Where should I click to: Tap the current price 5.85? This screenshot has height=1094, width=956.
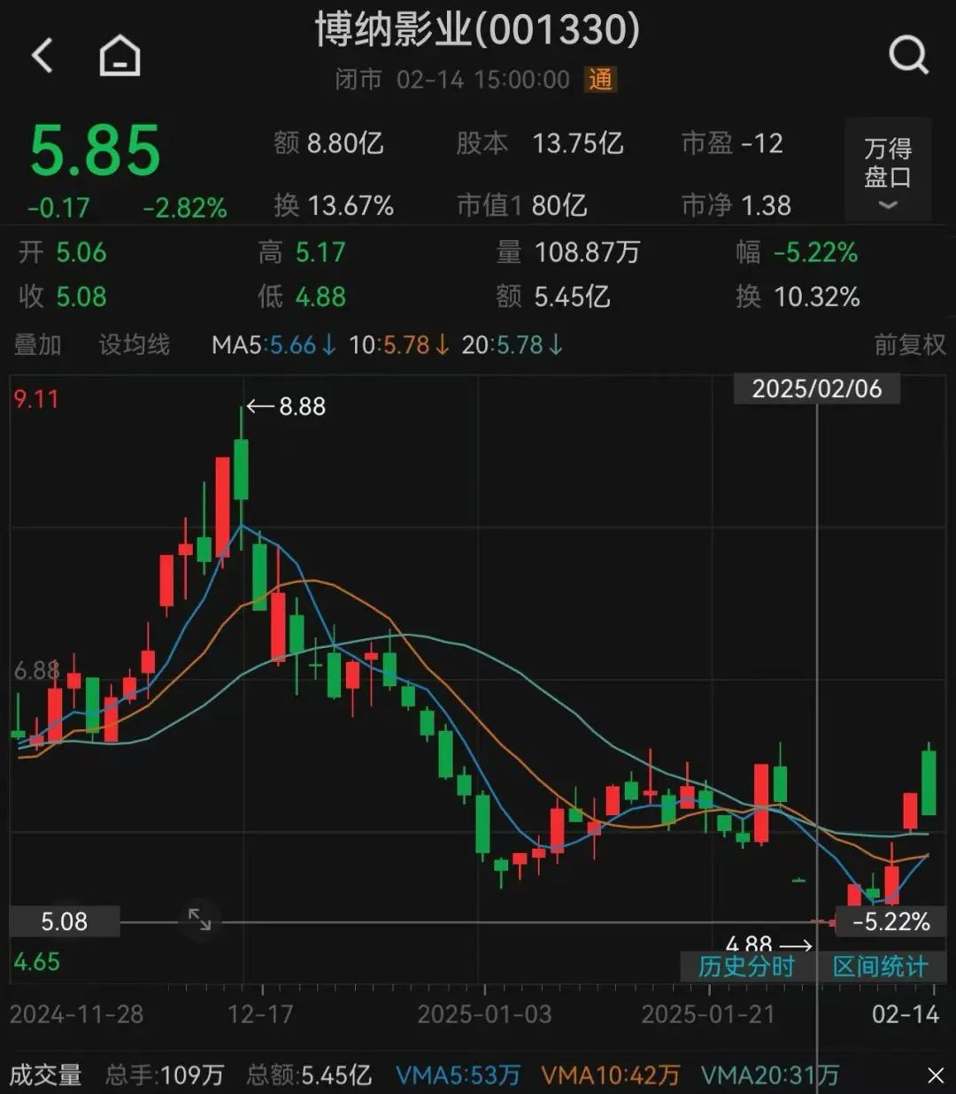pyautogui.click(x=96, y=150)
